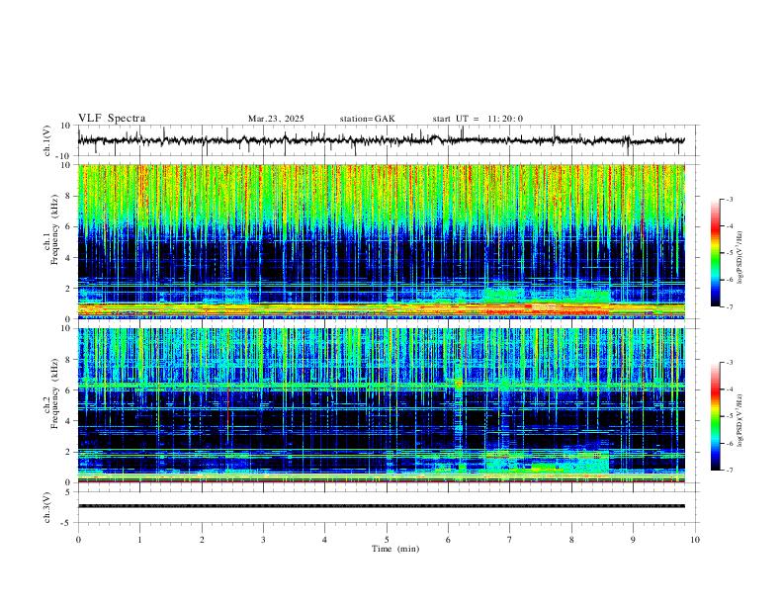Click inside the ch.2 spectrogram panel
The height and width of the screenshot is (605, 783).
(381, 405)
